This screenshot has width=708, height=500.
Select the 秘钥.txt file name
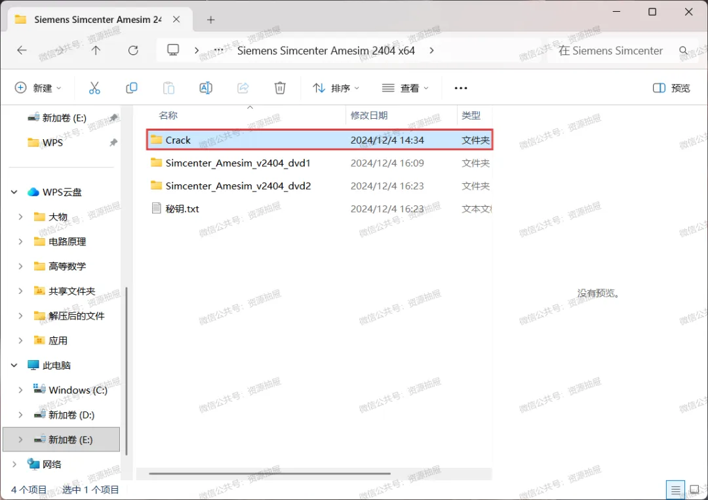[182, 209]
